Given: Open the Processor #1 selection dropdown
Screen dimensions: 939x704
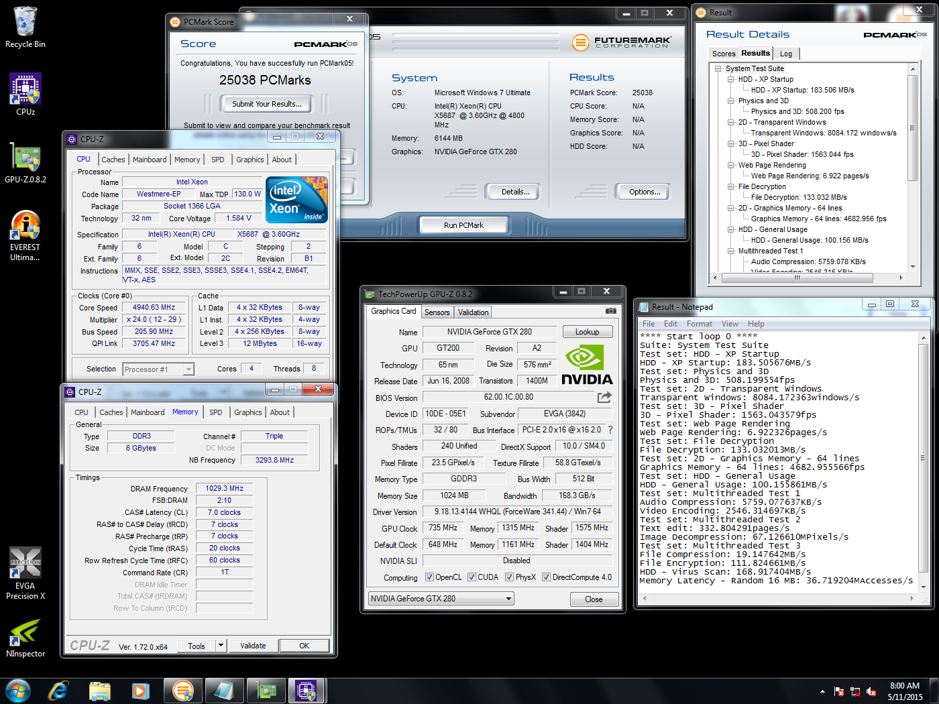Looking at the screenshot, I should coord(158,369).
